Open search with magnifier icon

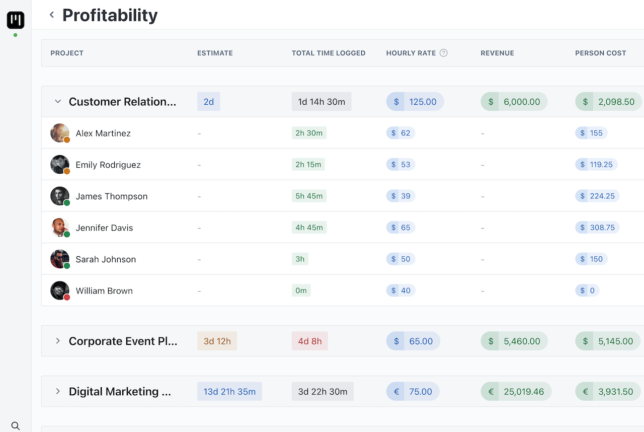click(x=15, y=426)
